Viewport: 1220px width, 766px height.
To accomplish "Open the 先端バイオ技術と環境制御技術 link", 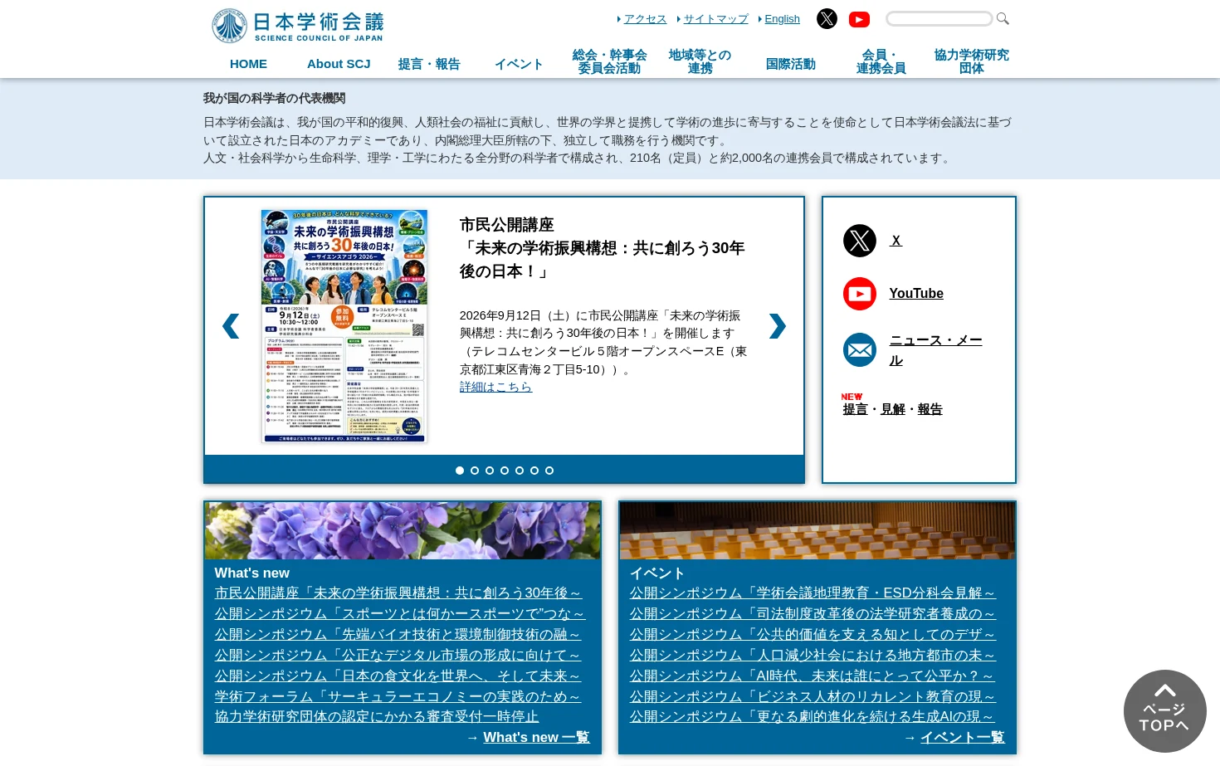I will [x=398, y=635].
